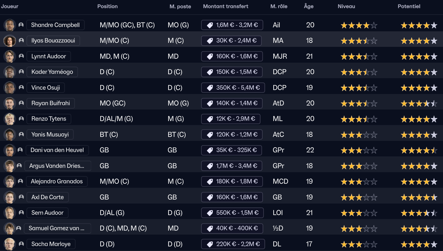Click the person icon beside Axl De Corte
This screenshot has width=443, height=251.
21,197
